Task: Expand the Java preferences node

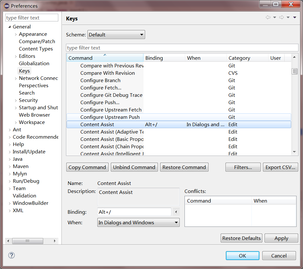Action: pos(10,159)
